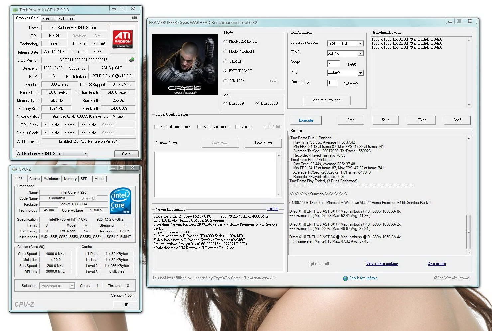This screenshot has width=492, height=331.
Task: Open the GPU selection dropdown in GPU-Z
Action: pyautogui.click(x=52, y=154)
